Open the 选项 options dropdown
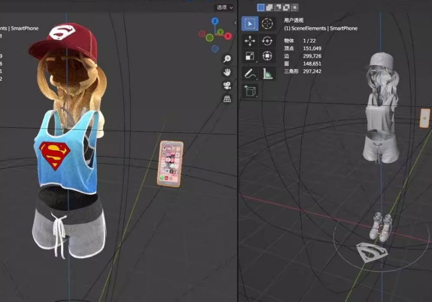432x302 pixels. 225,7
